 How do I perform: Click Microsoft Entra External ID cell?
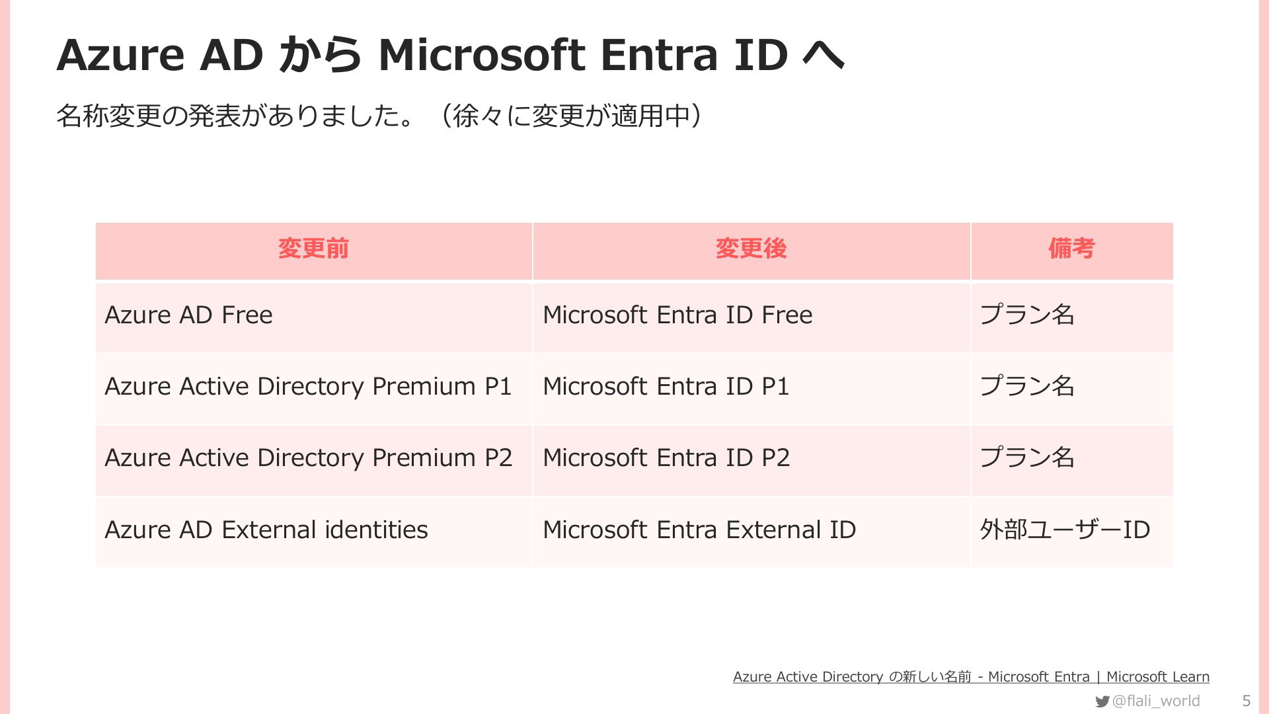751,532
